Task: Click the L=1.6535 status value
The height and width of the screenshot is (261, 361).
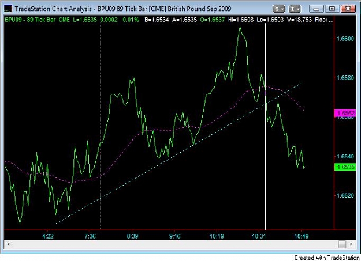Action: 85,20
